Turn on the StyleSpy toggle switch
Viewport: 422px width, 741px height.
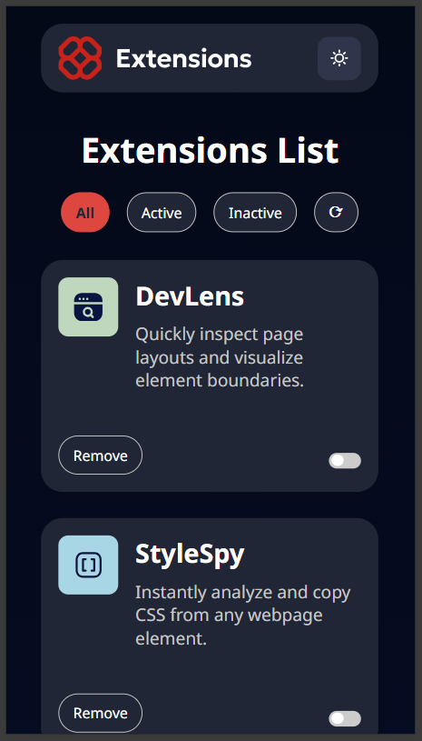[x=345, y=718]
